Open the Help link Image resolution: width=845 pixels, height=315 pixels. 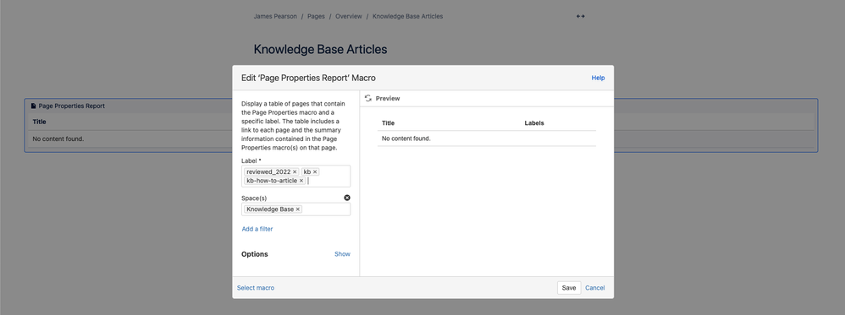pyautogui.click(x=598, y=78)
